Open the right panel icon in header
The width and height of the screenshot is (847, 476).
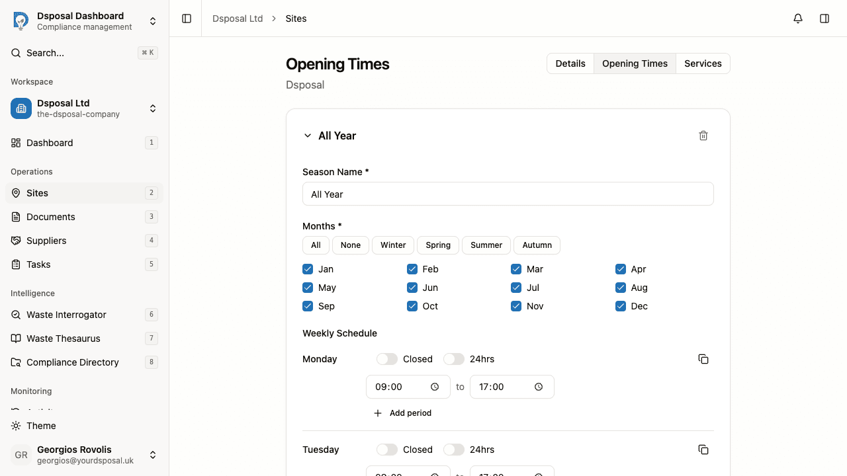click(825, 19)
